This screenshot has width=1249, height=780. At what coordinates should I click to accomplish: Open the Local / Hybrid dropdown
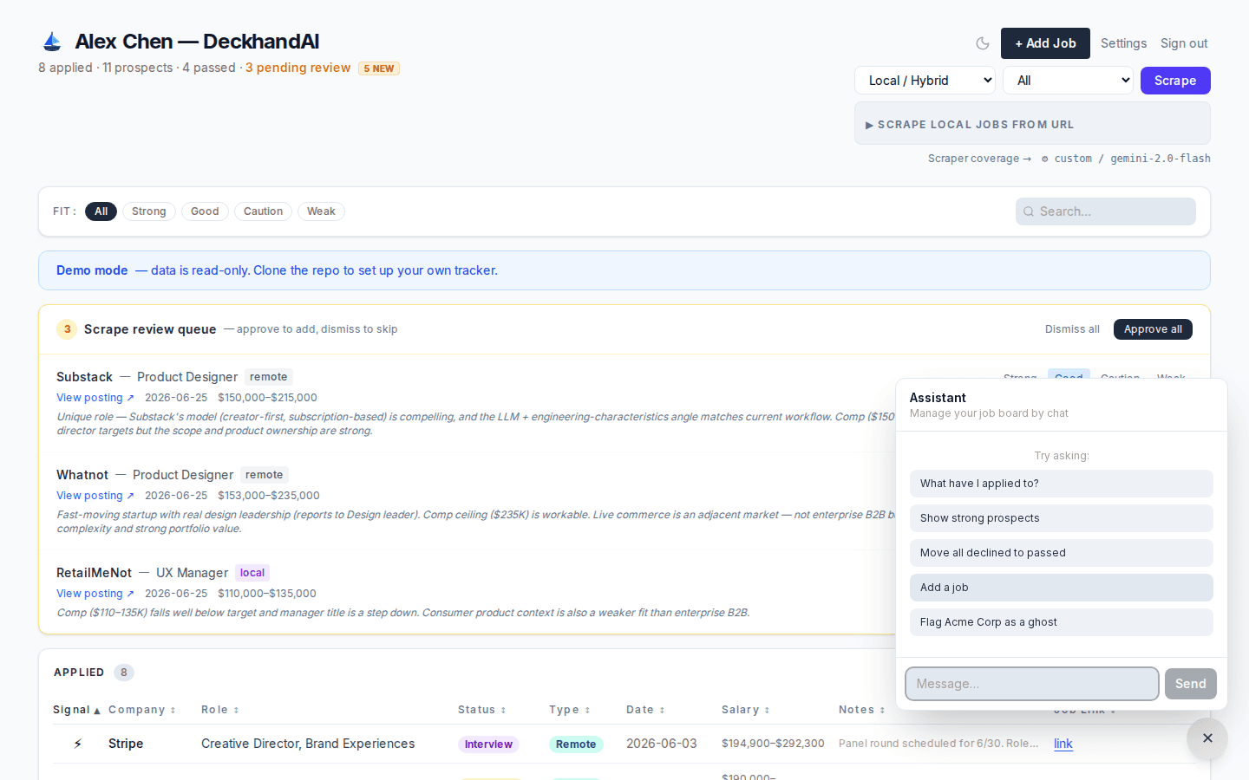(925, 81)
